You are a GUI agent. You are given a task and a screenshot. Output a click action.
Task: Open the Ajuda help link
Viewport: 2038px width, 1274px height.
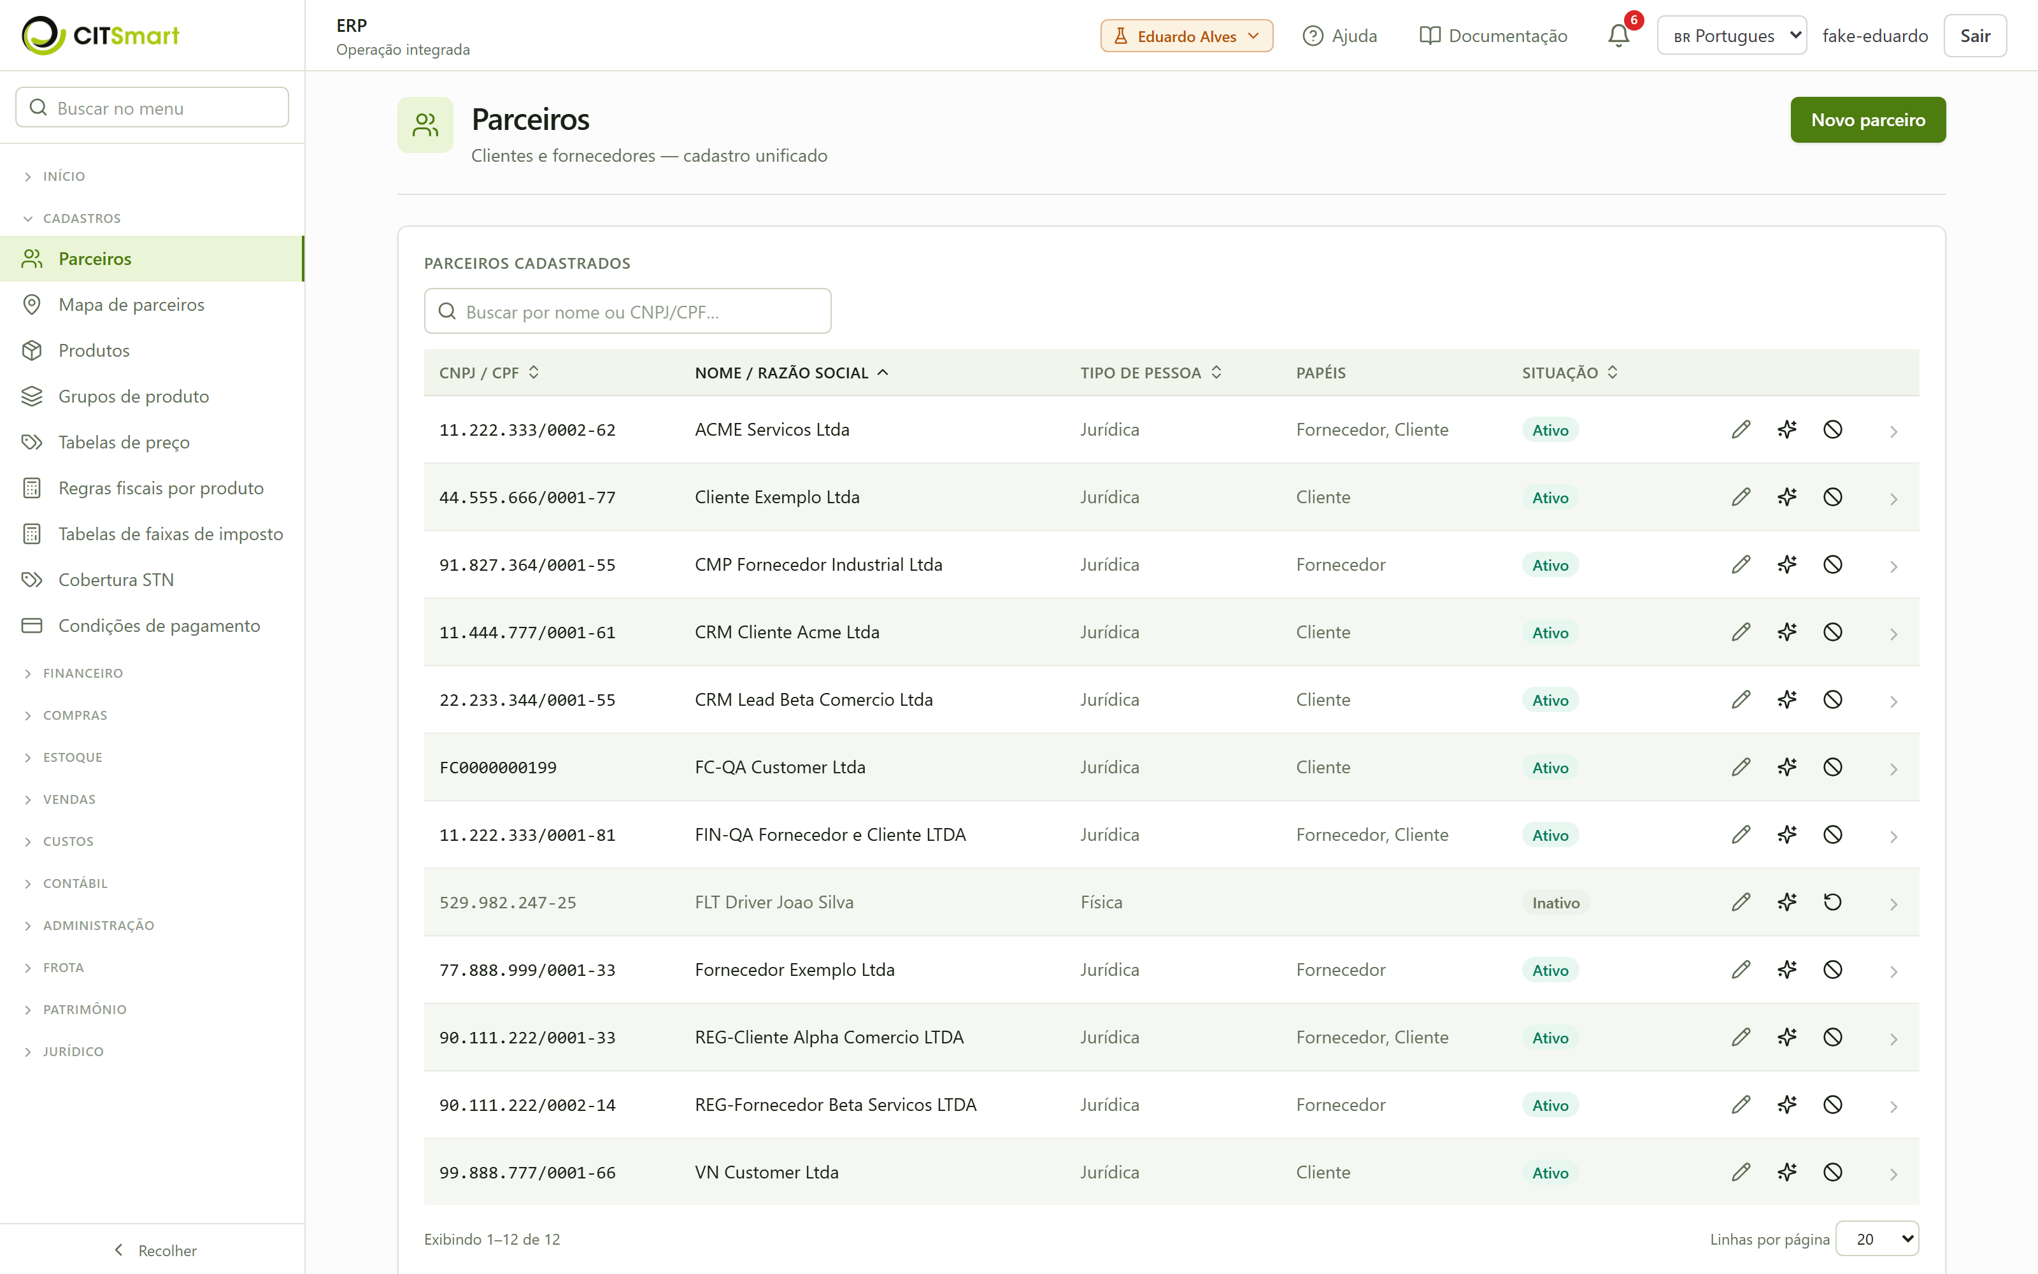[1339, 36]
